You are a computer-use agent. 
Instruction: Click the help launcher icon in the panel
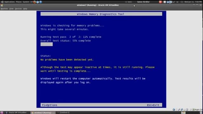[x=41, y=2]
